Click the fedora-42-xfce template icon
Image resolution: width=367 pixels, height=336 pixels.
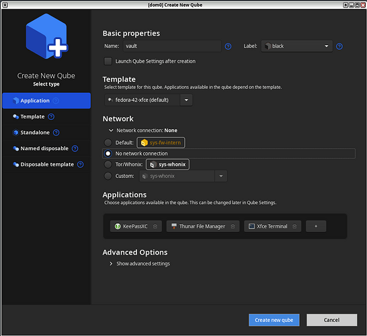110,100
